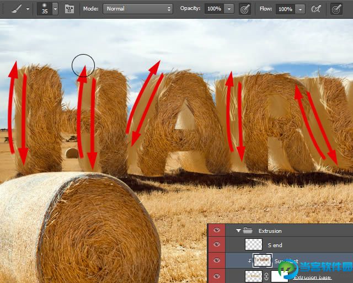Toggle pressure for opacity icon
The image size is (353, 283).
tap(245, 9)
